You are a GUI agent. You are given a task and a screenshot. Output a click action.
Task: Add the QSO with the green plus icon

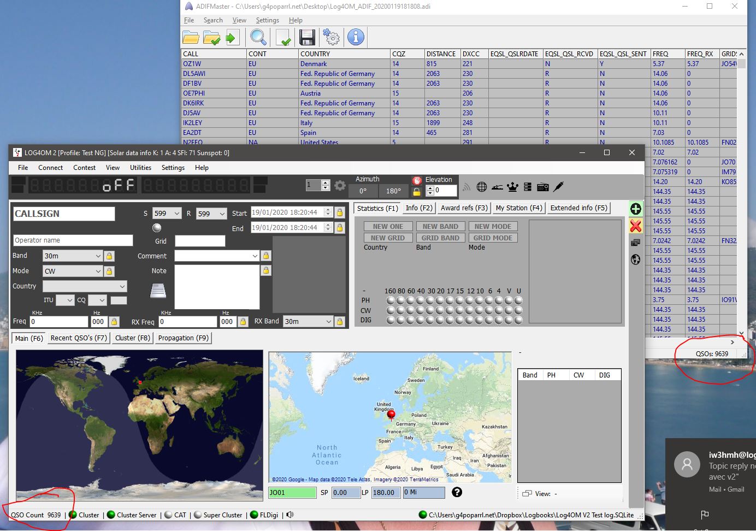635,209
